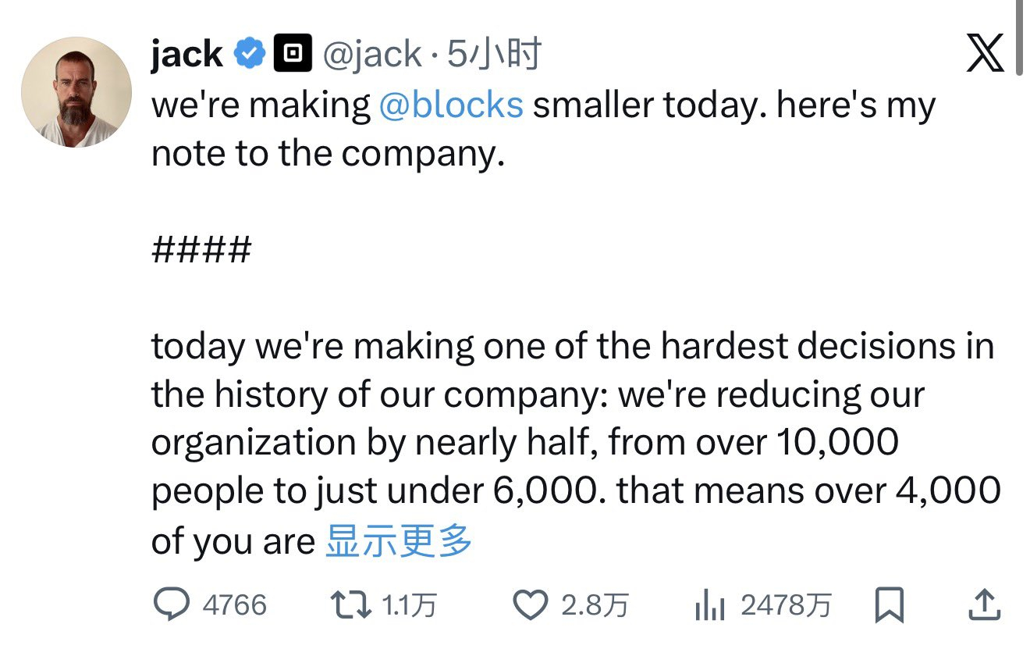Click the reply count 4766
The image size is (1030, 649).
(233, 604)
